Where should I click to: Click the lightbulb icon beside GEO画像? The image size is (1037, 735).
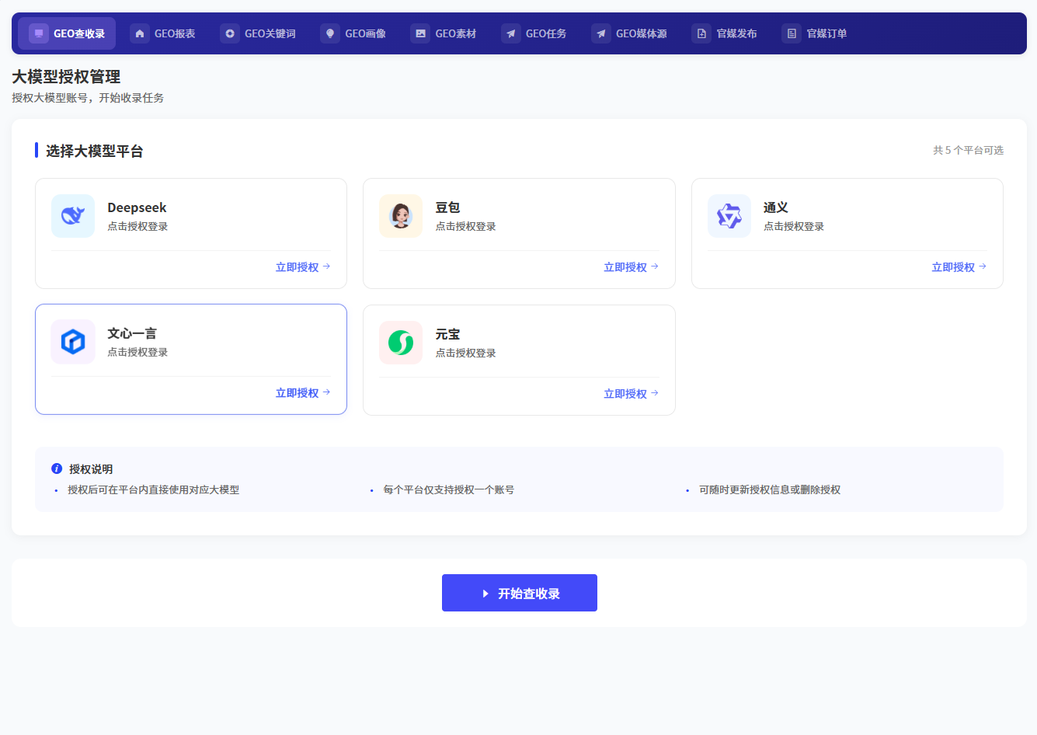330,33
